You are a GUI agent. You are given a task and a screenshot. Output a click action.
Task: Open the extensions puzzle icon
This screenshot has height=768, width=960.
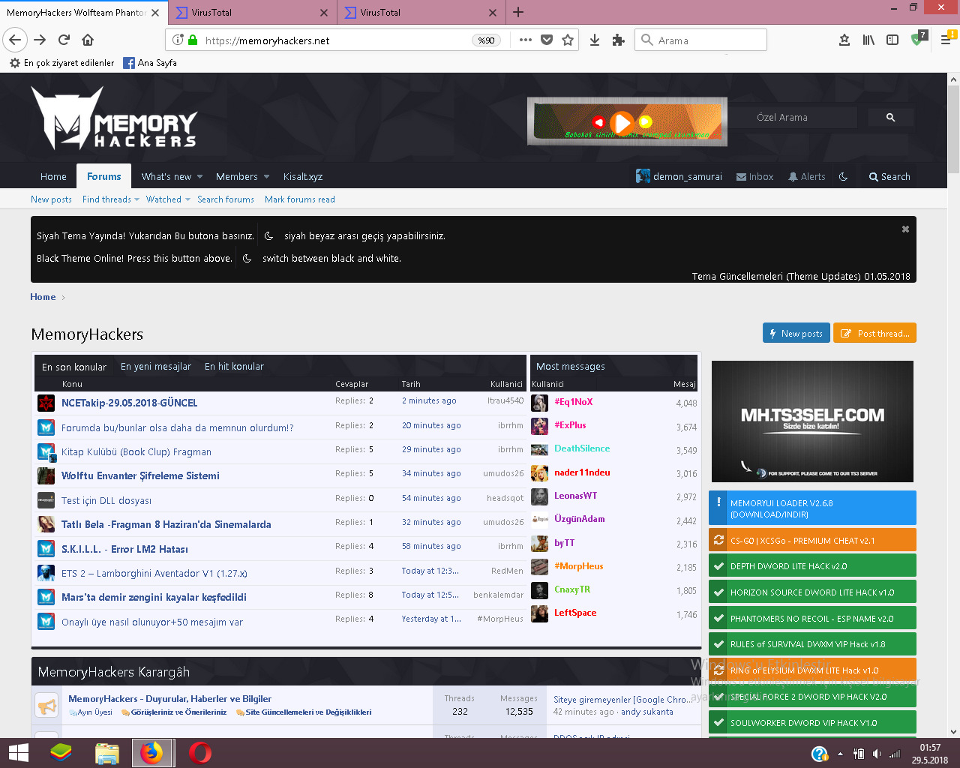618,40
